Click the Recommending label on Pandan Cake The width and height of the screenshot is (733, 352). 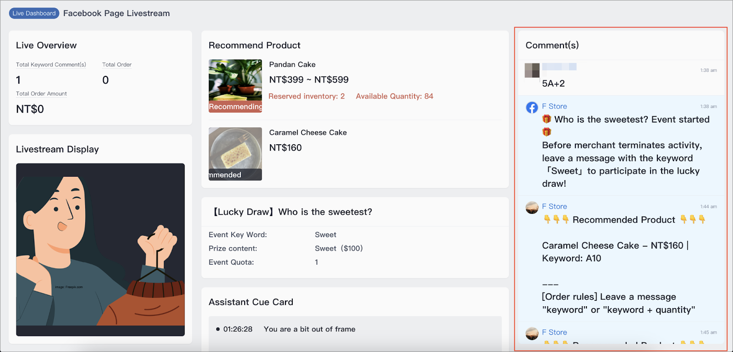pos(235,107)
